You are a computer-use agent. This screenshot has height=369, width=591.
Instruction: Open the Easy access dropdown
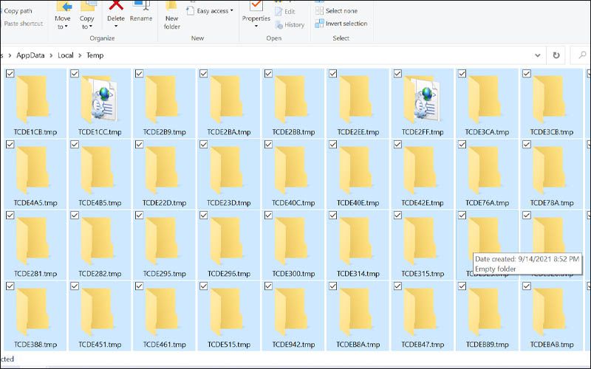tap(215, 11)
